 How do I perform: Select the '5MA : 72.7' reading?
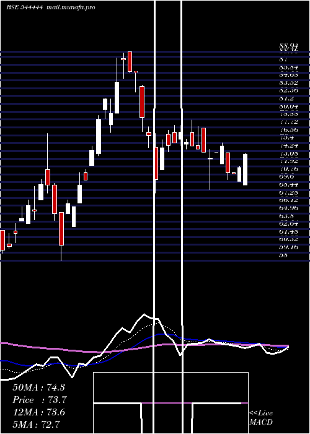coord(37,424)
